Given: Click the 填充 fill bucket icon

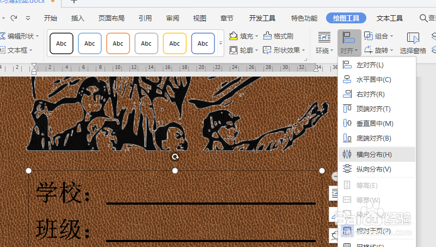Looking at the screenshot, I should (x=234, y=36).
